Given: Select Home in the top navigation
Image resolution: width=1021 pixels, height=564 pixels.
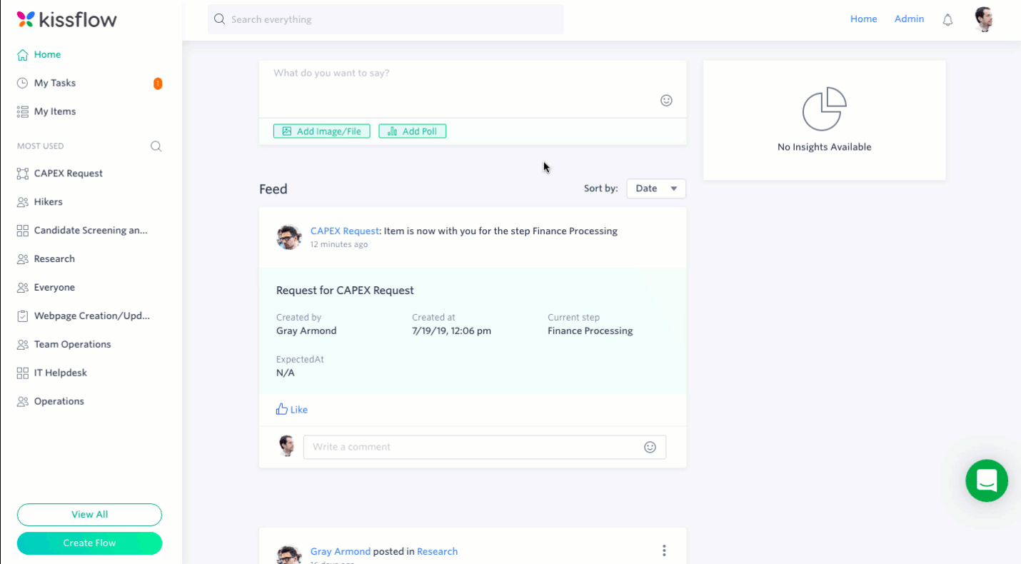Looking at the screenshot, I should click(863, 19).
